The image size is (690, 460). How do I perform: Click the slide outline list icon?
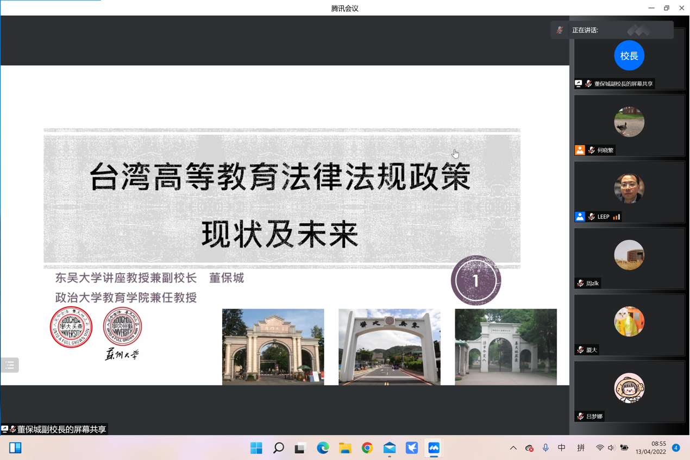coord(10,366)
